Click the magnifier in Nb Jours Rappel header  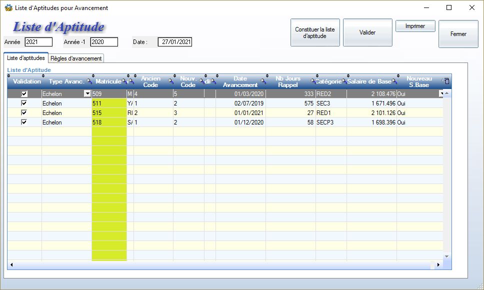313,81
